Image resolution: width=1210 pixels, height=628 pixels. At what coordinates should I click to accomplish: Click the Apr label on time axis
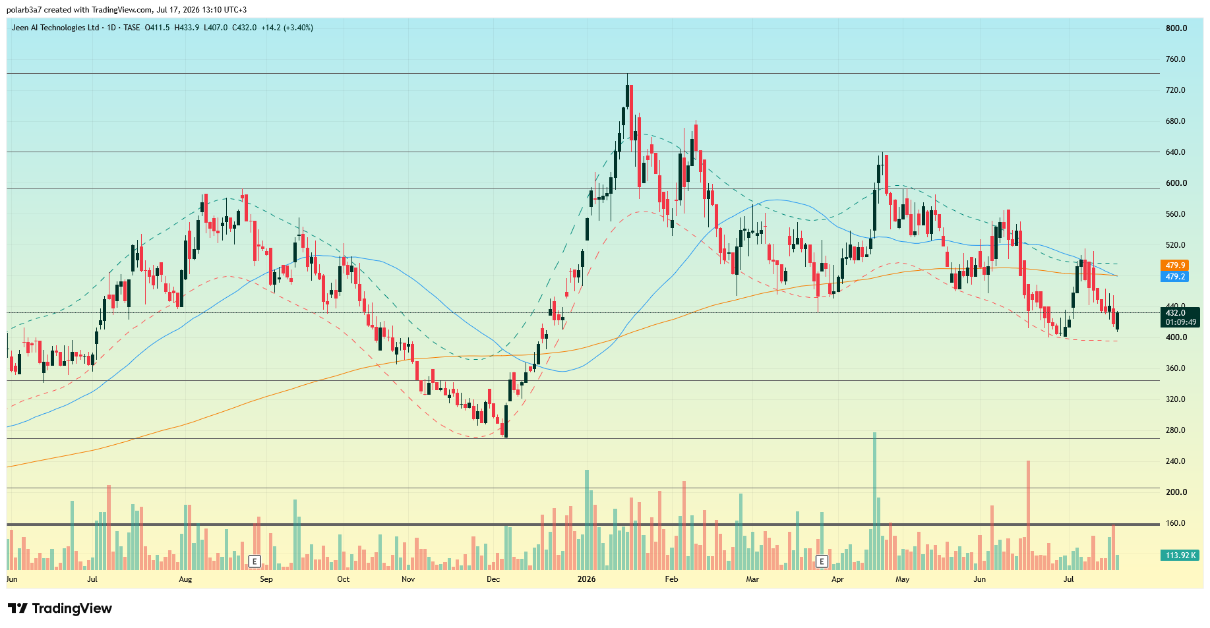(837, 579)
